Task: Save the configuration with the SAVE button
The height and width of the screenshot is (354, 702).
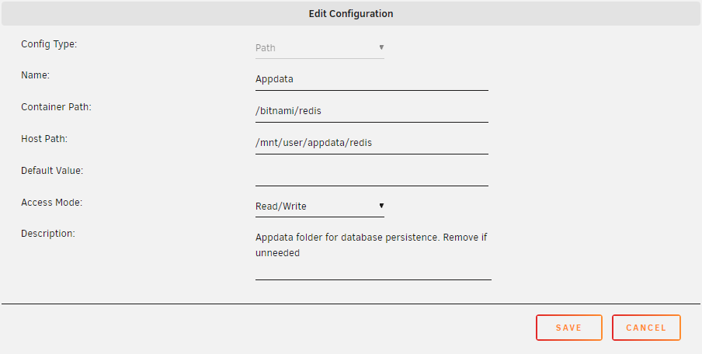Action: [x=569, y=328]
